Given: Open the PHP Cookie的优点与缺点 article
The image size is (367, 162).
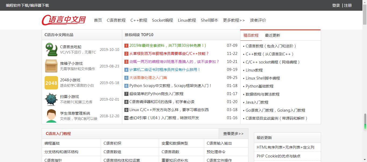Looking at the screenshot, I should click(x=278, y=156).
